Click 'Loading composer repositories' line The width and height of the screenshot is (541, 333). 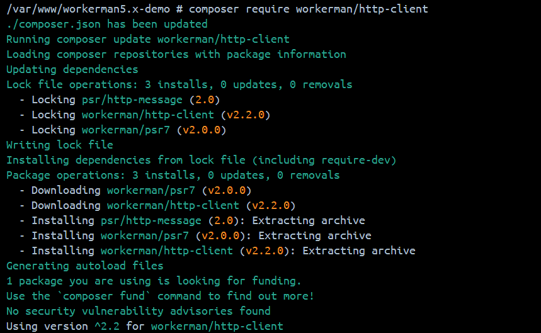(x=176, y=54)
